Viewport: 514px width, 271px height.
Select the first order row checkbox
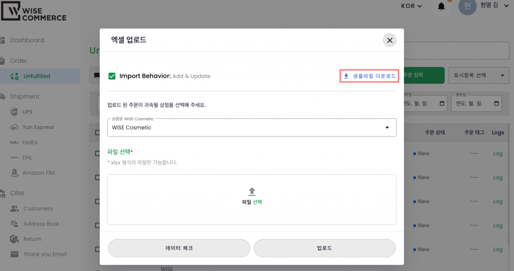(97, 154)
